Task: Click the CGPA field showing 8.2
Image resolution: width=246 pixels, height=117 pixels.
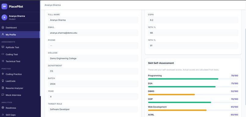Action: (x=193, y=20)
